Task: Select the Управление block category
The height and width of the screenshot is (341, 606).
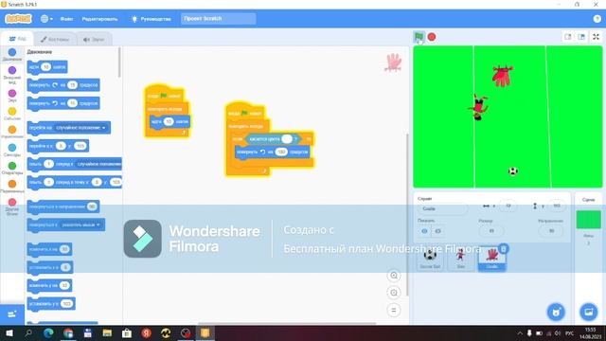Action: pyautogui.click(x=12, y=132)
